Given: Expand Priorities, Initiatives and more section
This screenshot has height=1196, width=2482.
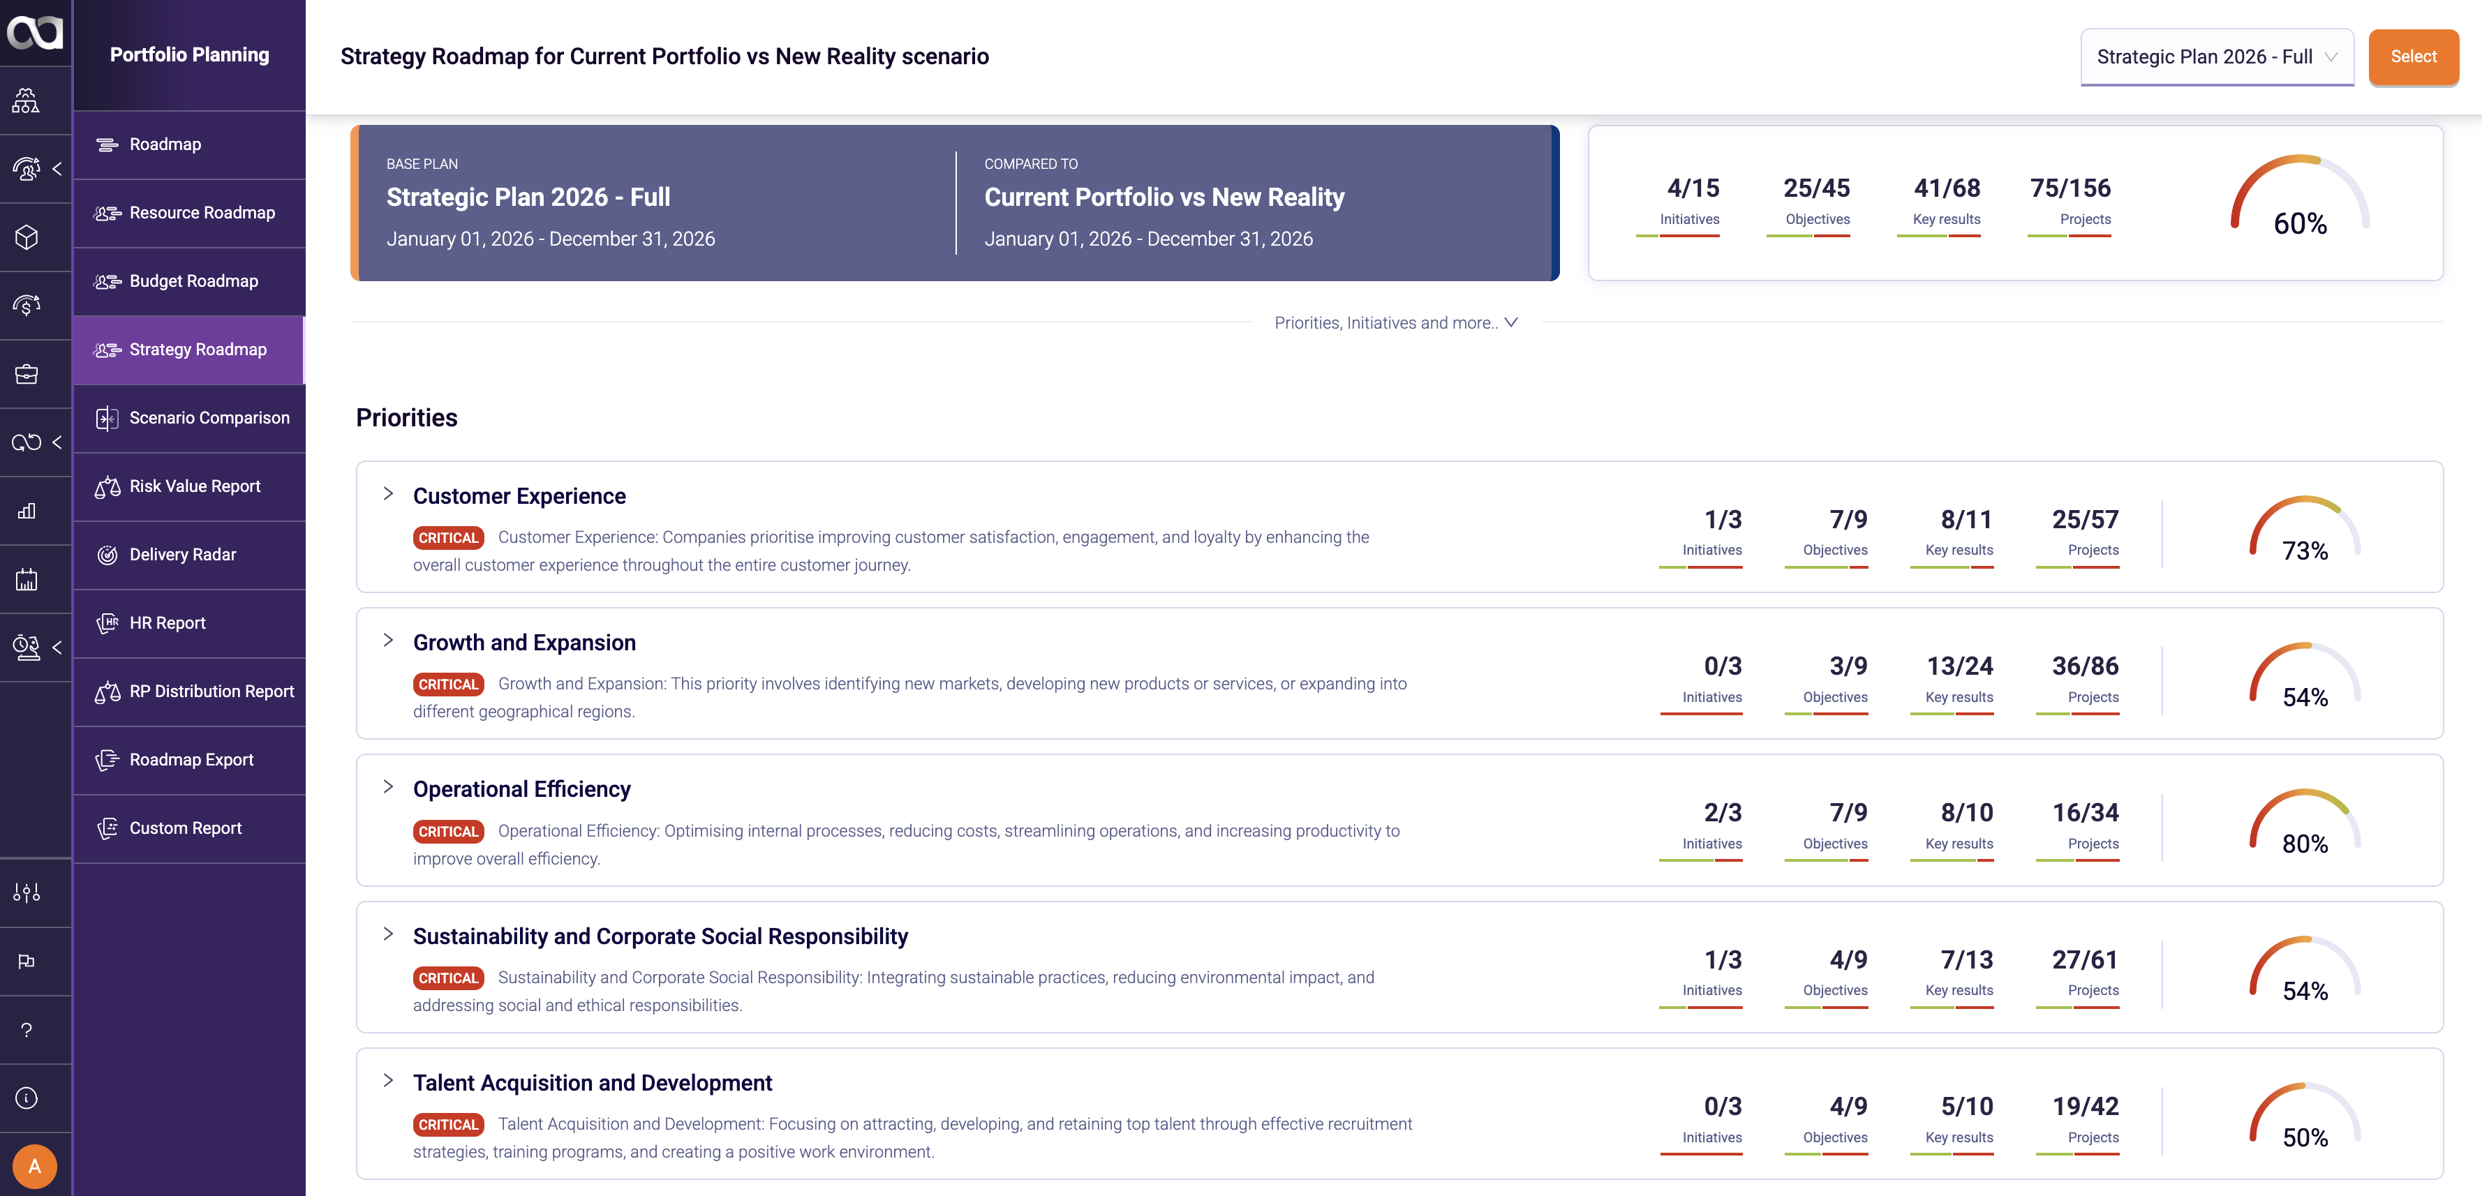Looking at the screenshot, I should (1396, 322).
